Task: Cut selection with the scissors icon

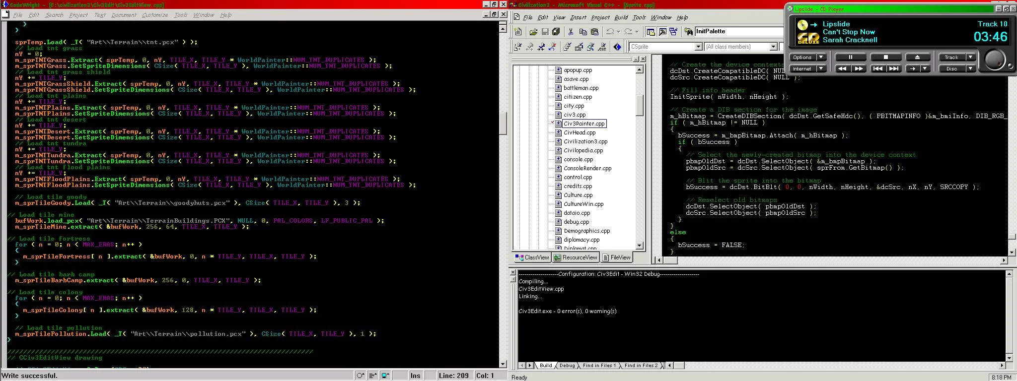Action: click(571, 32)
